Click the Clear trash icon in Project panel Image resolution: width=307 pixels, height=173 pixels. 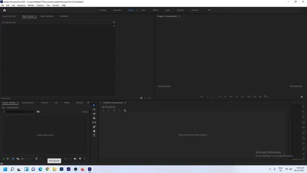(85, 159)
